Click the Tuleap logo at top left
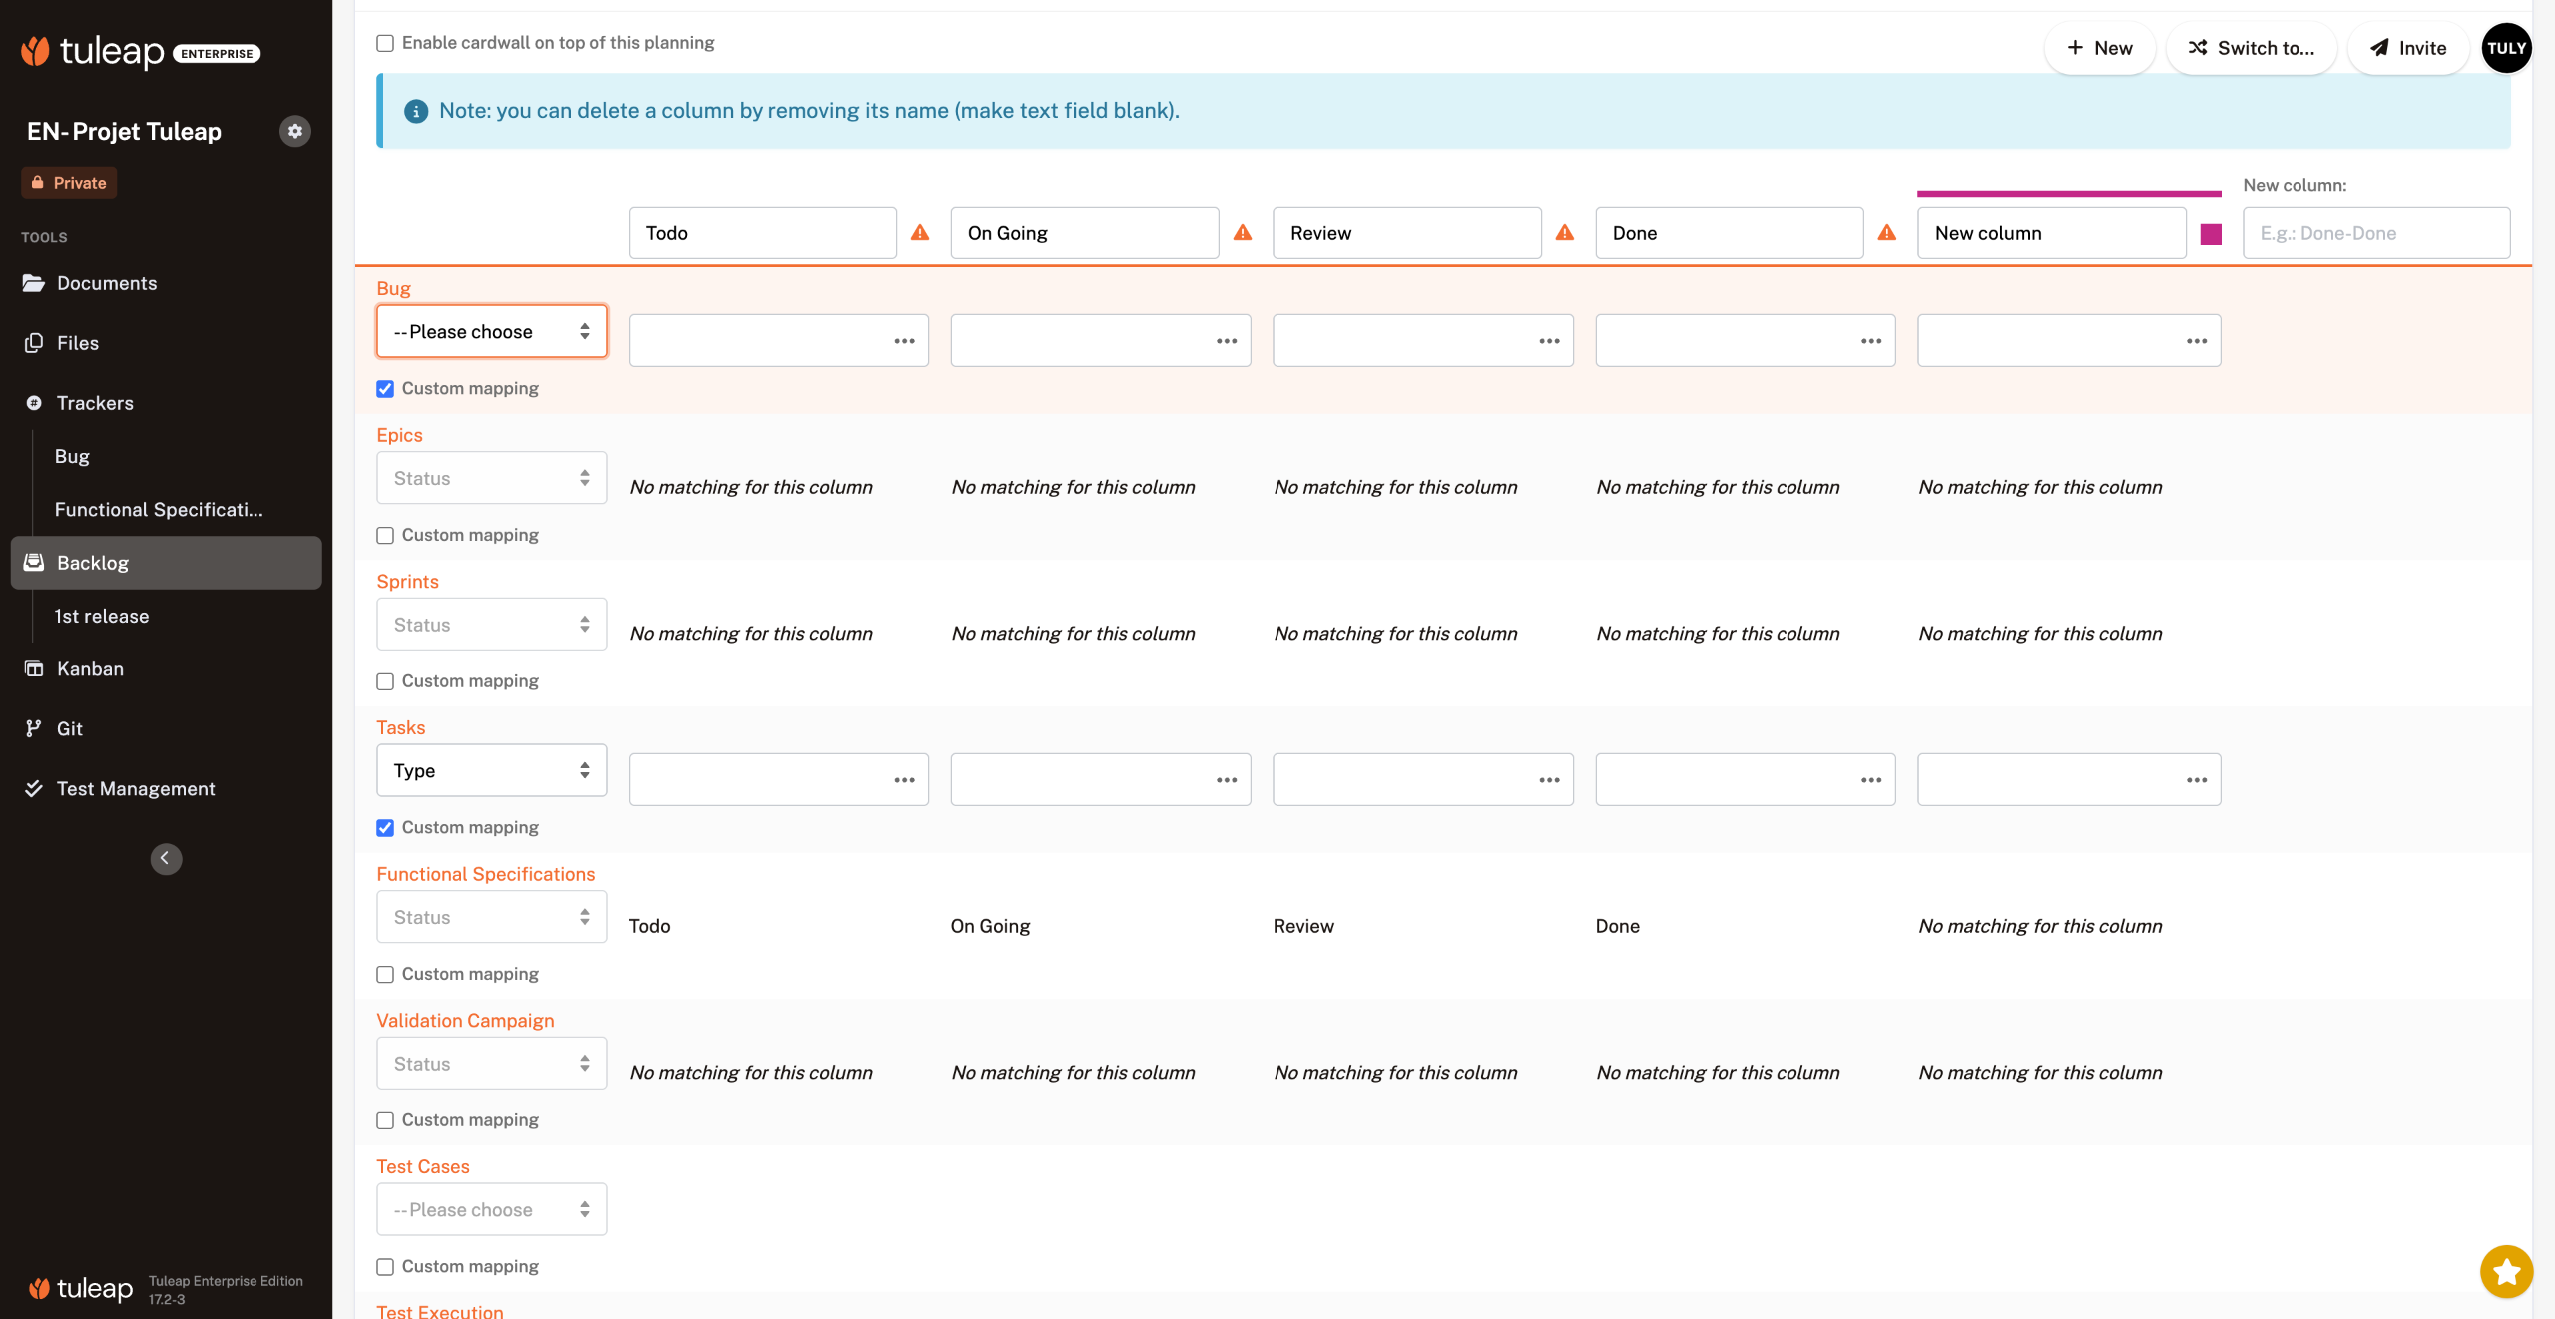This screenshot has width=2555, height=1319. 94,51
